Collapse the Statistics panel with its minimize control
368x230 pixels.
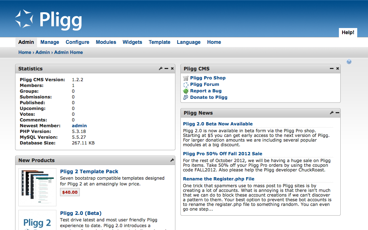[x=166, y=68]
